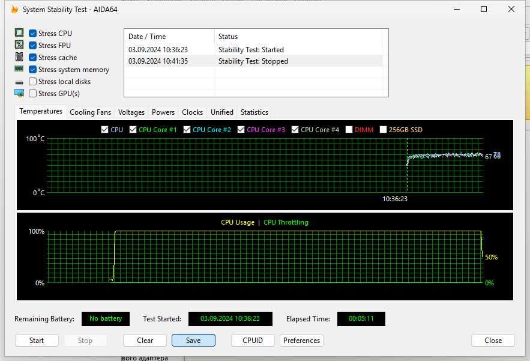Disable Stress system memory option
This screenshot has height=361, width=530.
tap(33, 69)
